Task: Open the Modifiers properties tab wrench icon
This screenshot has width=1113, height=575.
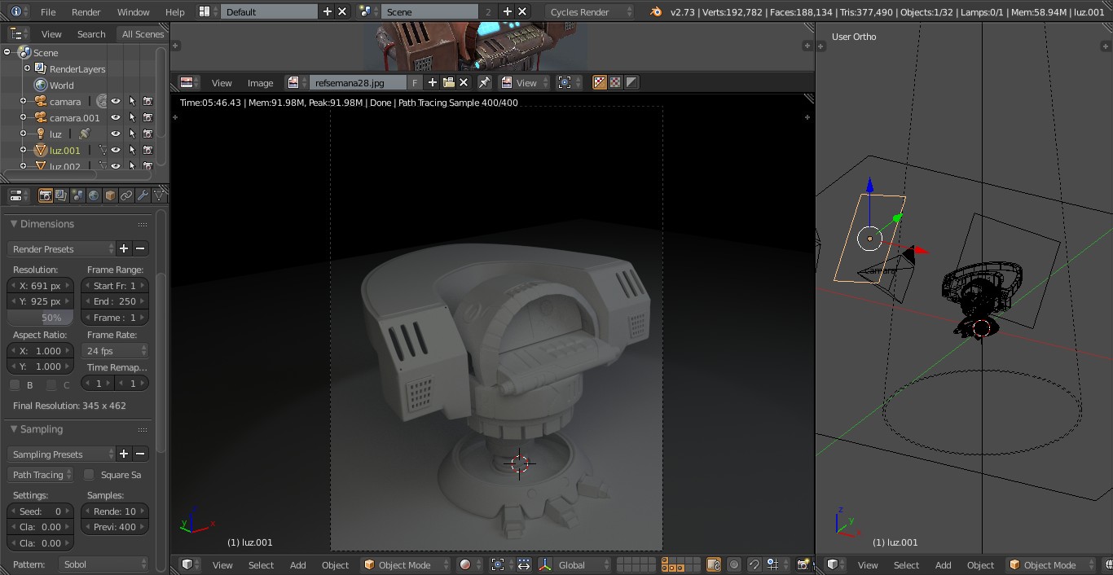Action: point(143,195)
